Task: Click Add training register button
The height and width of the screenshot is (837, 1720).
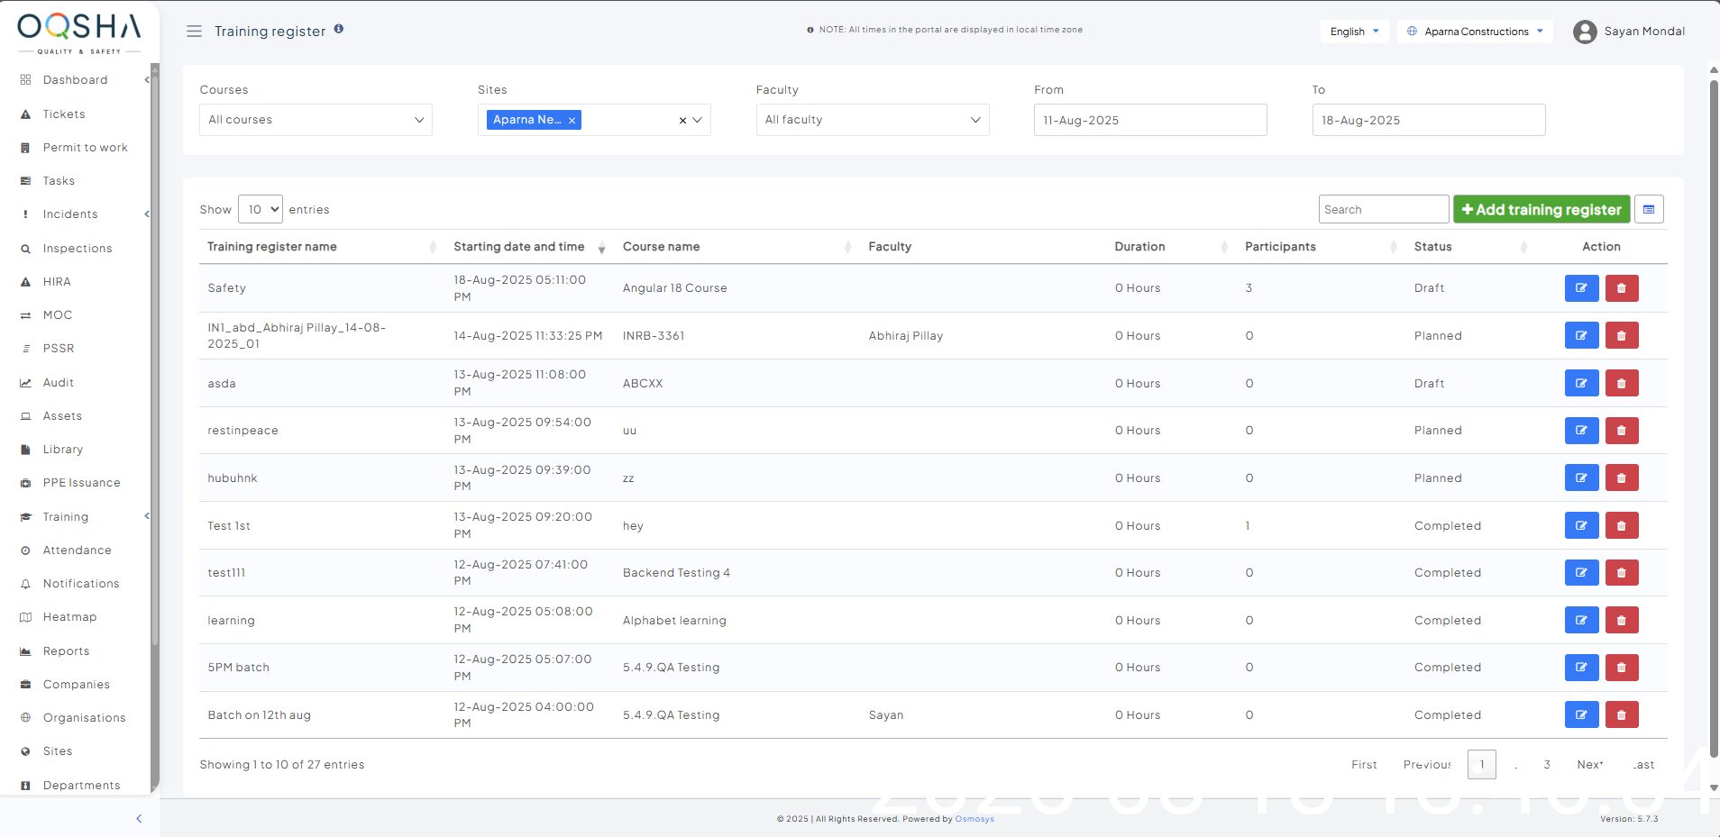Action: pyautogui.click(x=1541, y=210)
